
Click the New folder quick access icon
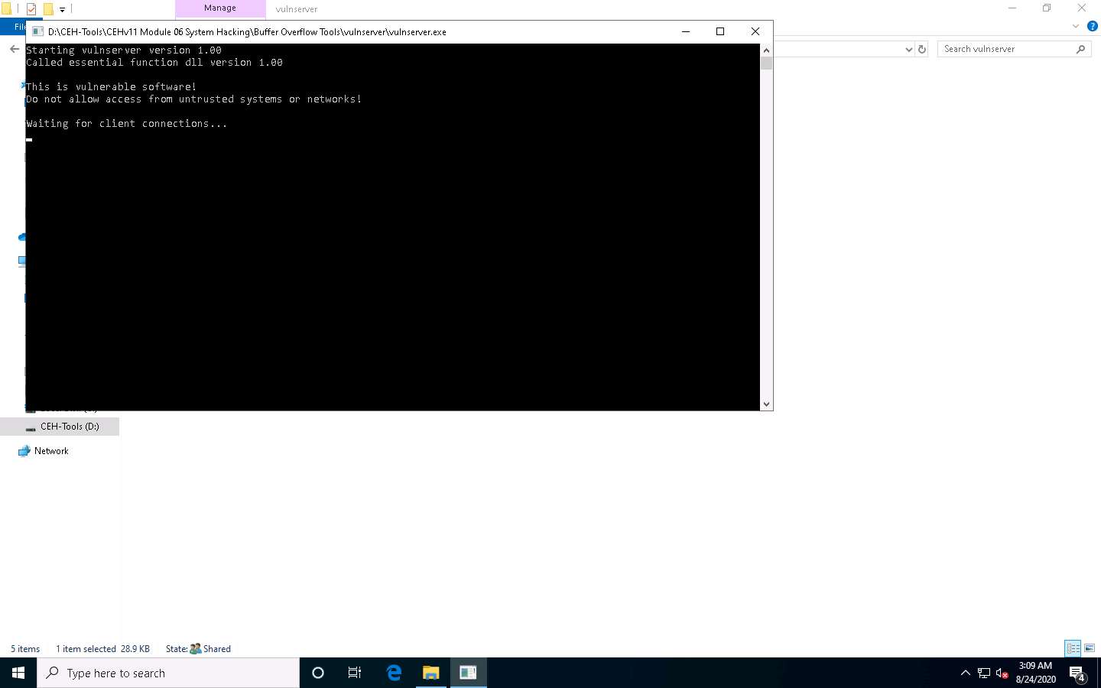tap(48, 9)
